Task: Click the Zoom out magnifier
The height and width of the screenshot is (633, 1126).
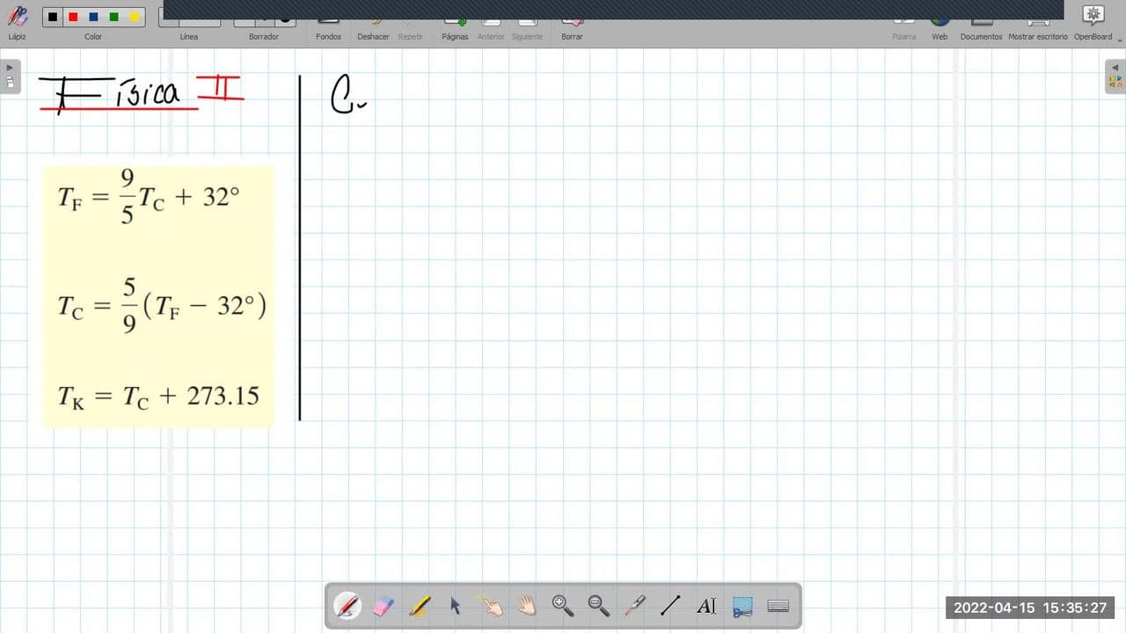Action: tap(599, 606)
